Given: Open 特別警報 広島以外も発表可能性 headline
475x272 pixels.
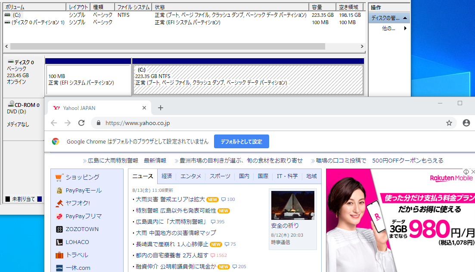Looking at the screenshot, I should [176, 210].
